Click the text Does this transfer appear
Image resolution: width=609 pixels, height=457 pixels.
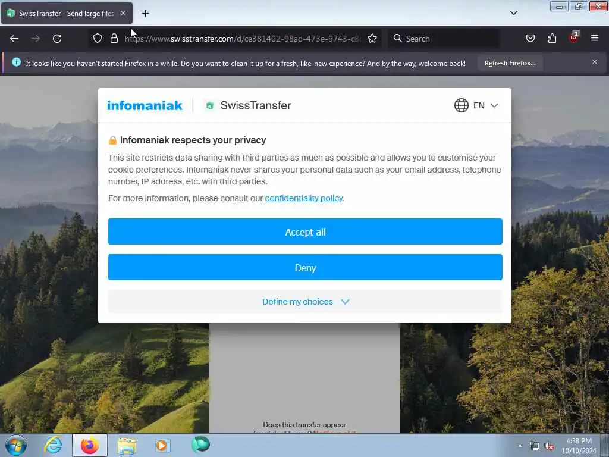[x=304, y=425]
